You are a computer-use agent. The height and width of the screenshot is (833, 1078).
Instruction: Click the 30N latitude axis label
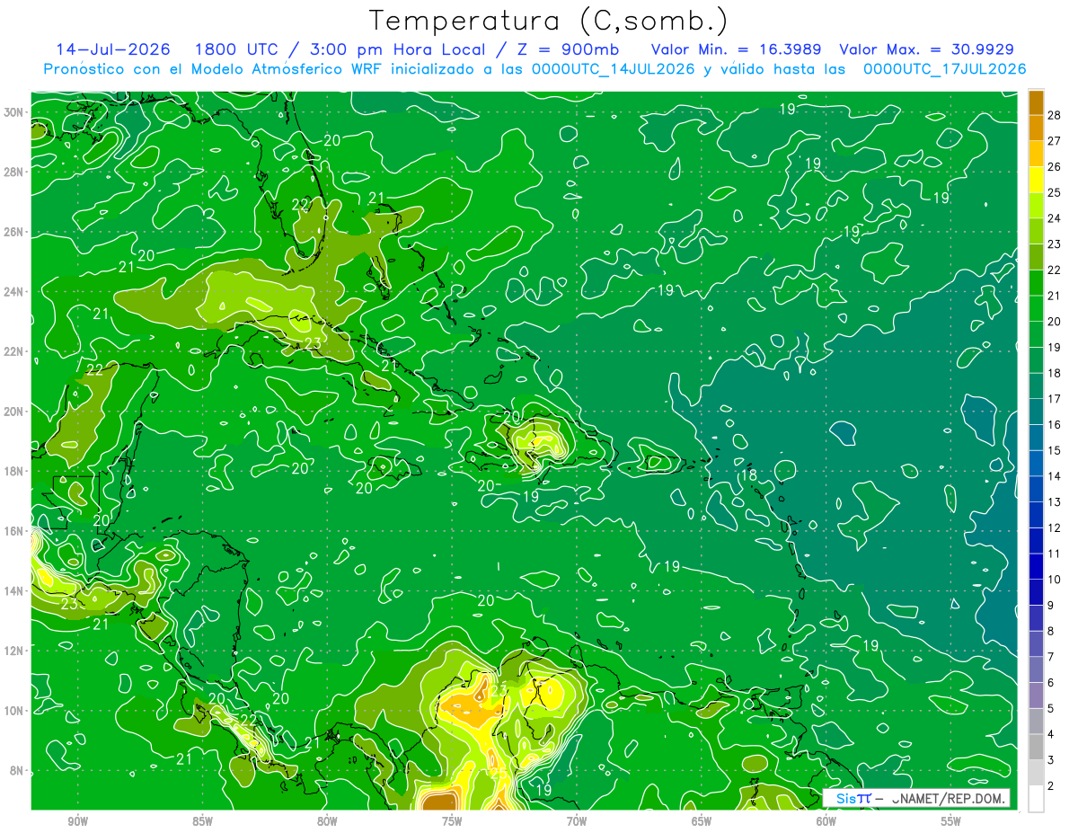(x=14, y=111)
